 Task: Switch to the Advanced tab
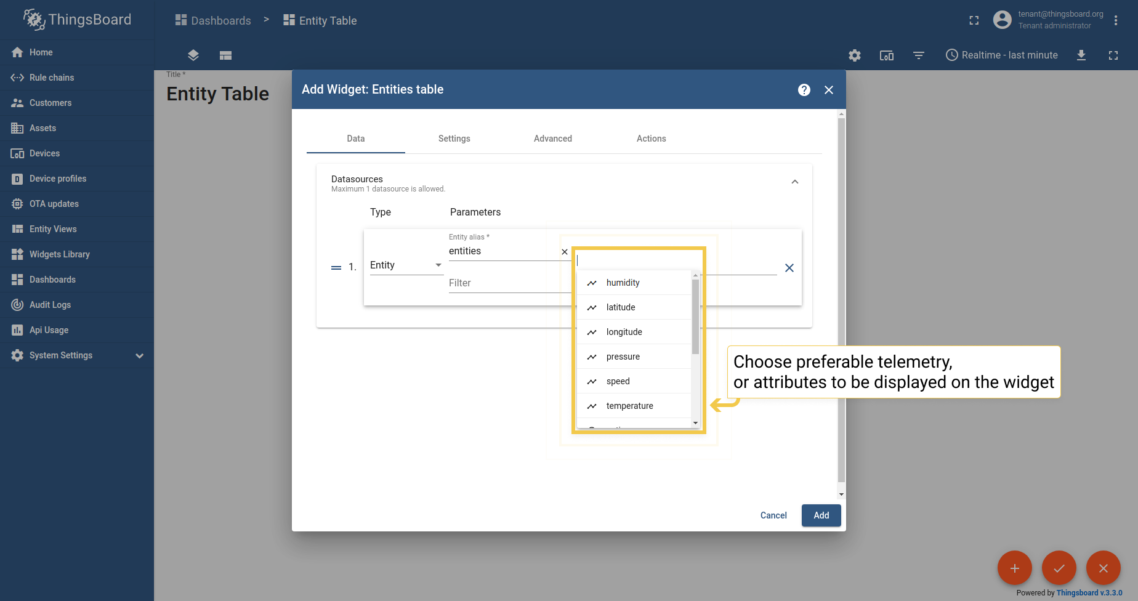coord(552,139)
